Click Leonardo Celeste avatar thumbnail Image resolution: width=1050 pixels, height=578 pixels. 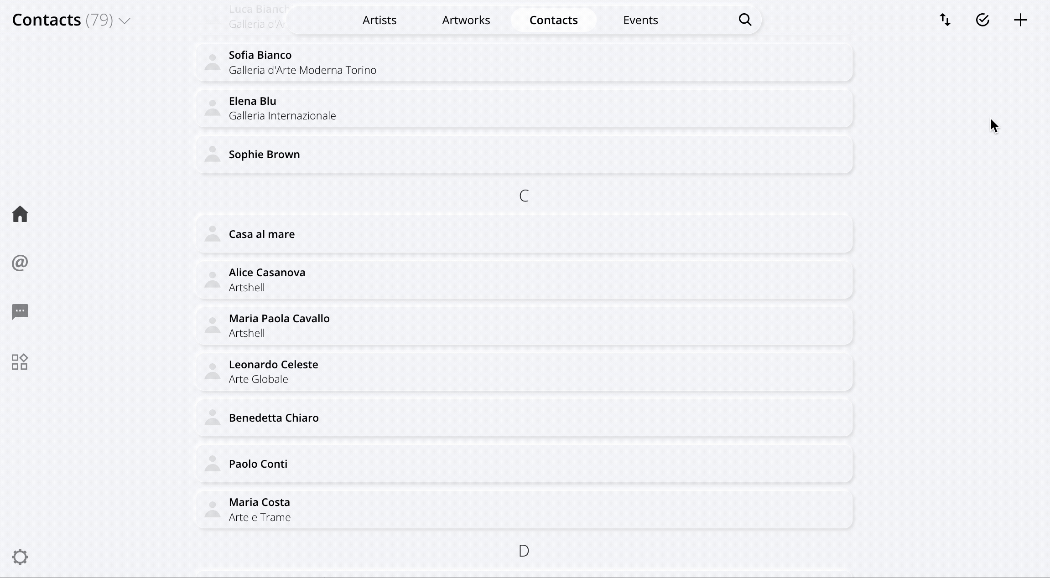click(213, 372)
